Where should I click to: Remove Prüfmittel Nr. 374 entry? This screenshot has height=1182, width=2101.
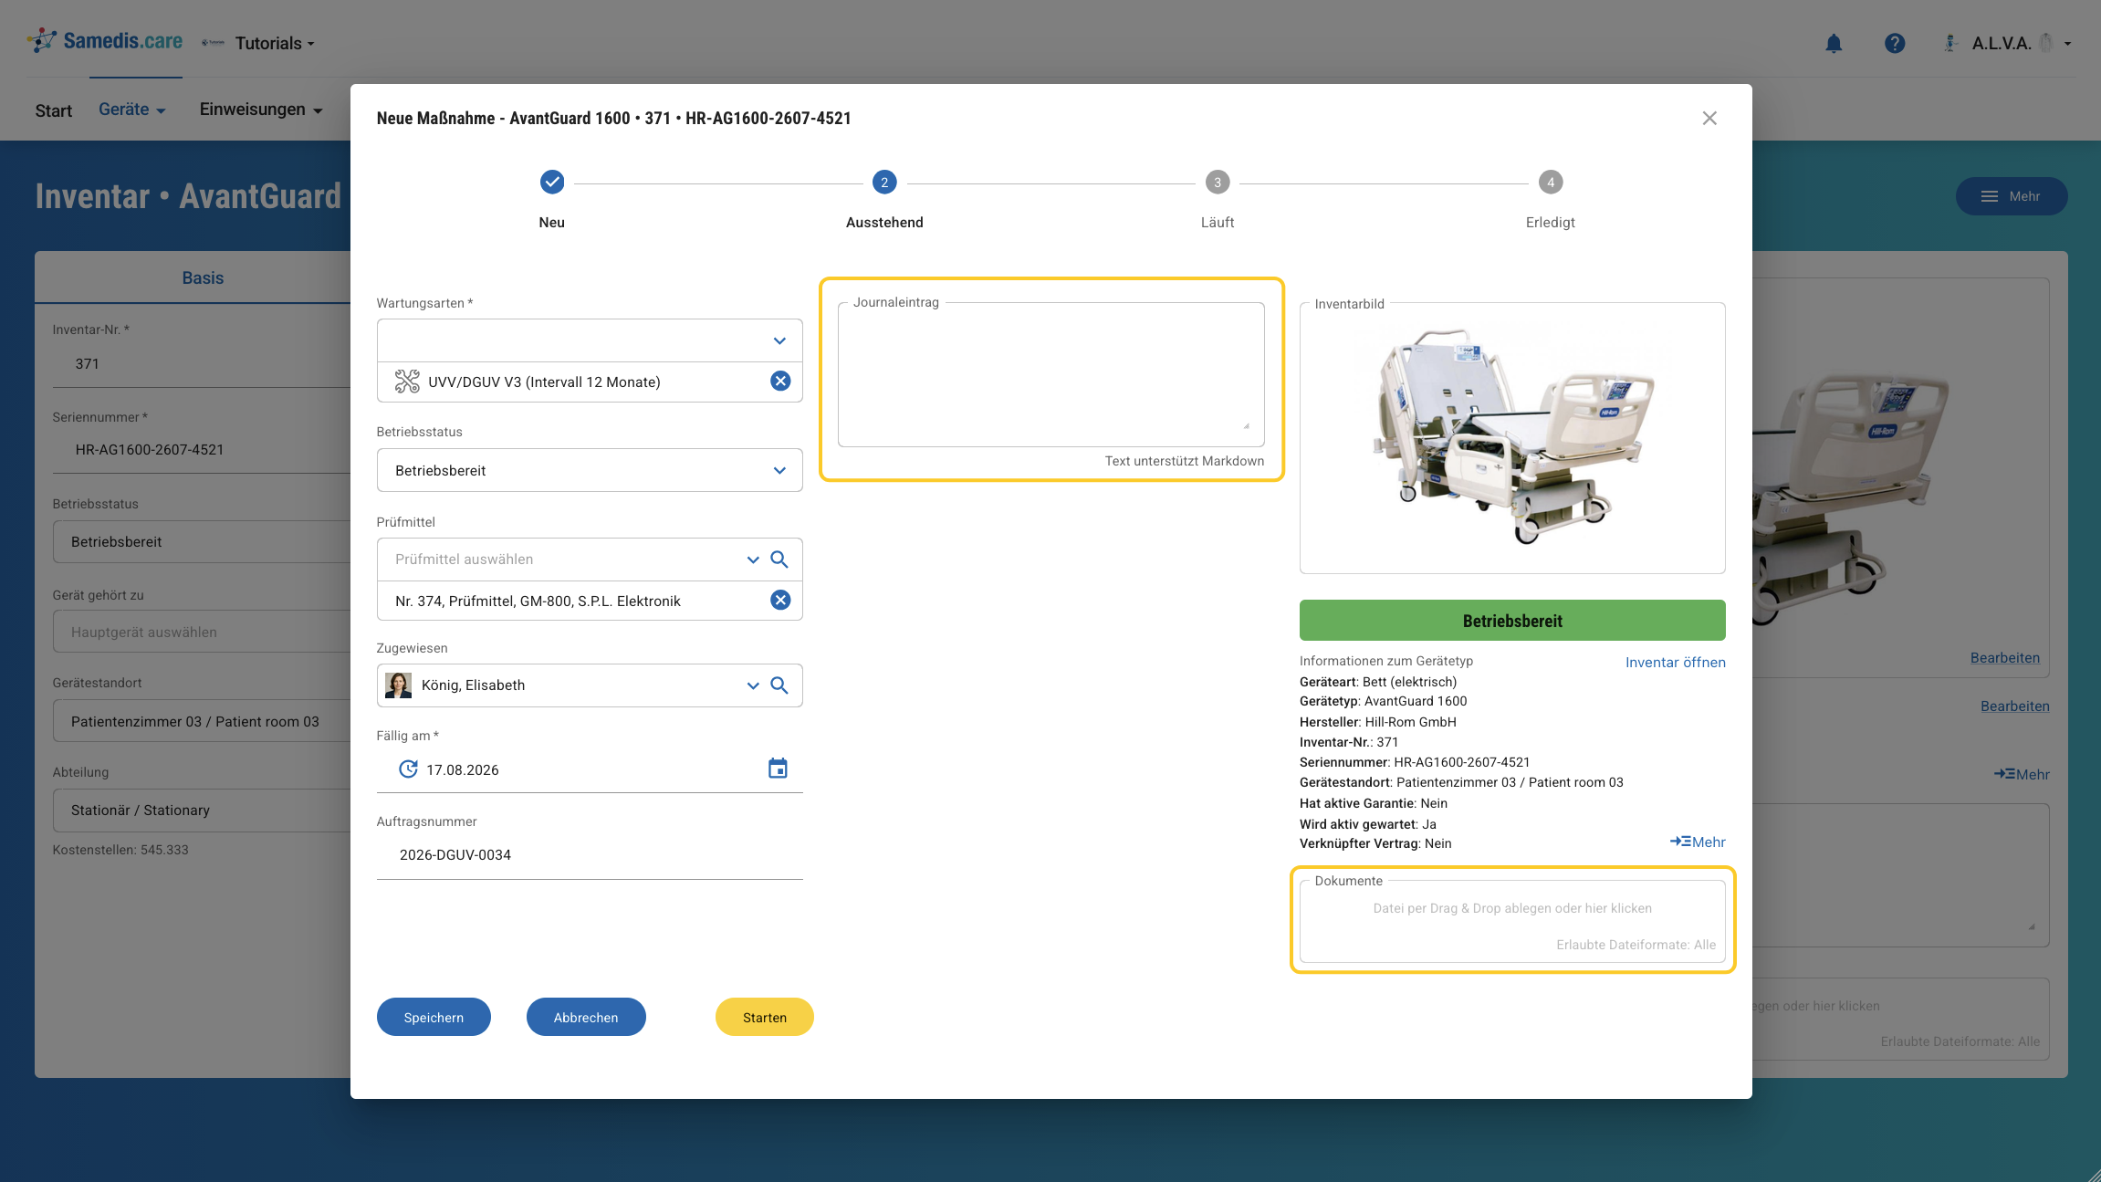[x=780, y=601]
